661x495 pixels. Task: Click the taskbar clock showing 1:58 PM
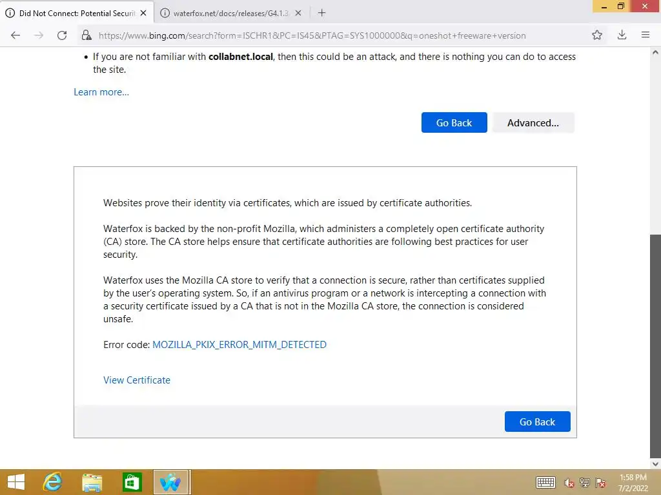click(633, 483)
